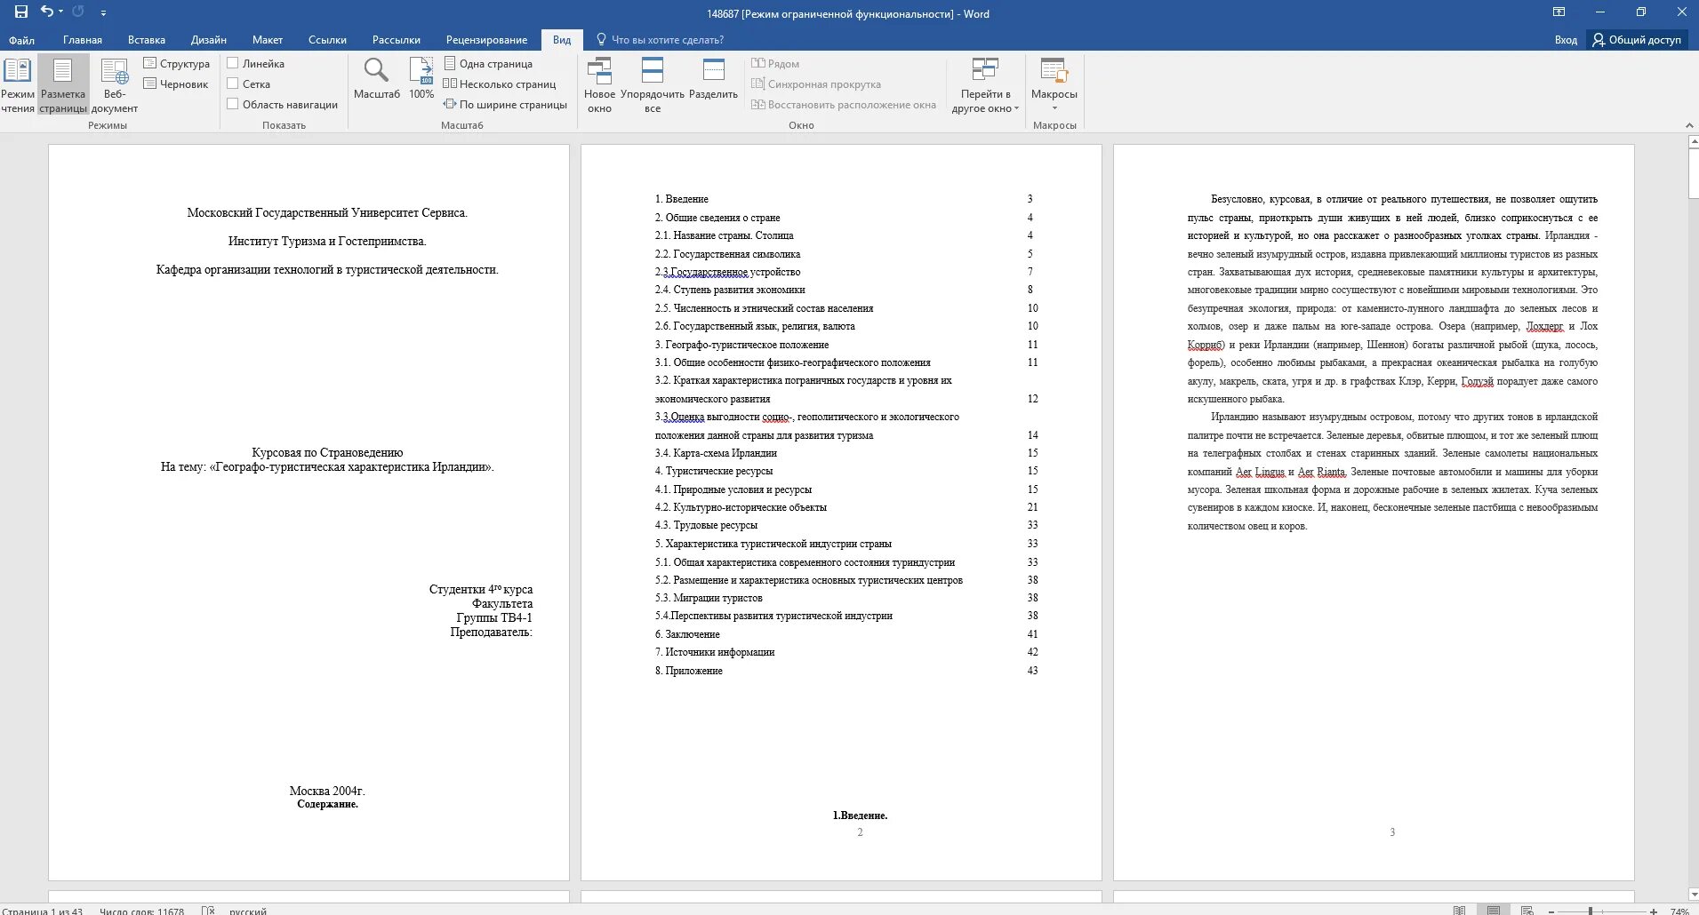This screenshot has width=1699, height=915.
Task: Switch to the Вставка tab
Action: (x=147, y=40)
